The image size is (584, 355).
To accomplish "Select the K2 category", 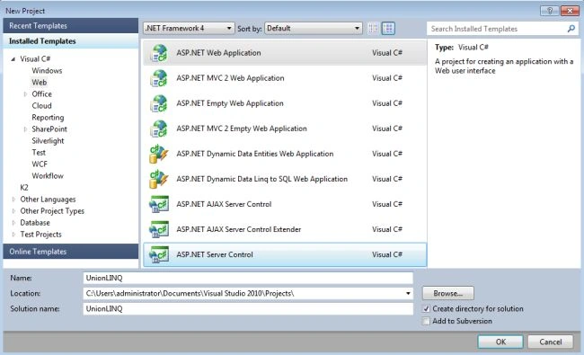I will [x=24, y=187].
